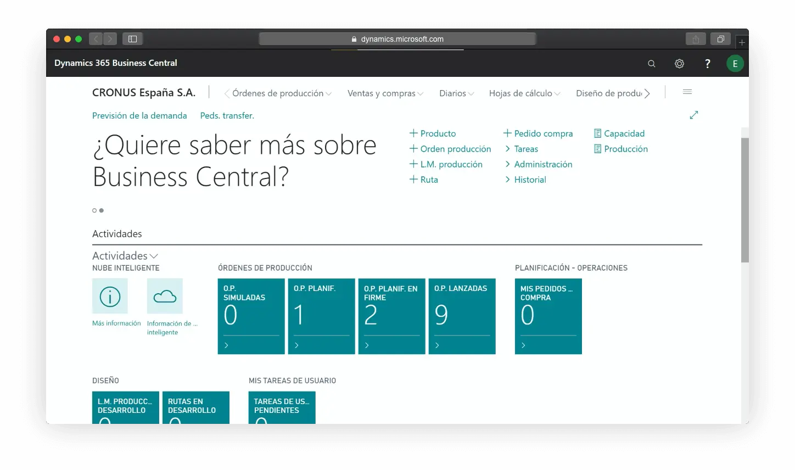795x470 pixels.
Task: Open the settings gear icon
Action: tap(679, 64)
